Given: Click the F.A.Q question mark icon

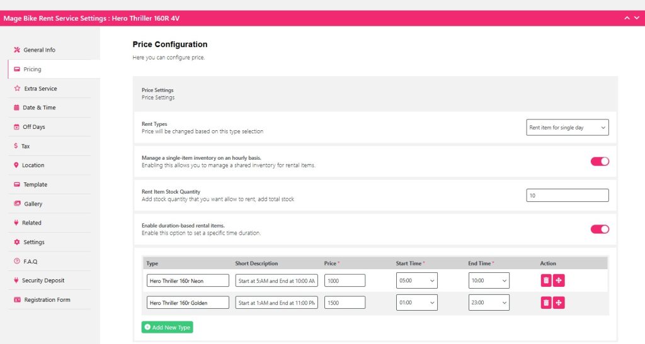Looking at the screenshot, I should 17,261.
